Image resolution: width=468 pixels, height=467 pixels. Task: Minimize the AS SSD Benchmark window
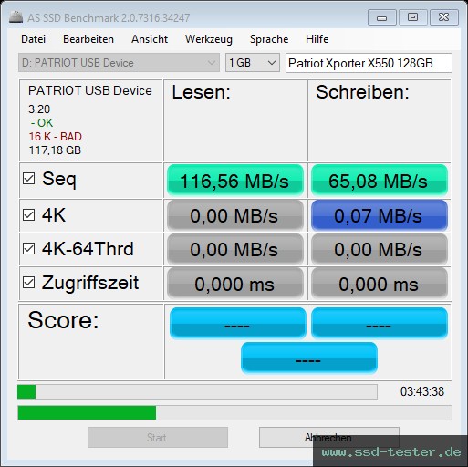[x=382, y=17]
